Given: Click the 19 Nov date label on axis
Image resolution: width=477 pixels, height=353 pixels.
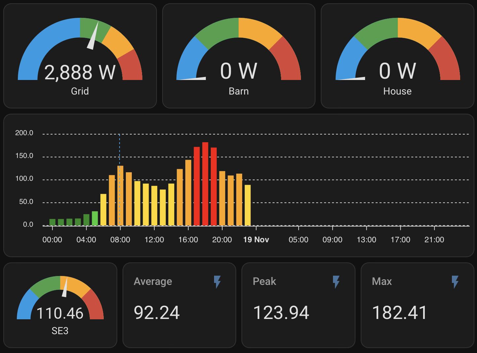Looking at the screenshot, I should coord(256,240).
